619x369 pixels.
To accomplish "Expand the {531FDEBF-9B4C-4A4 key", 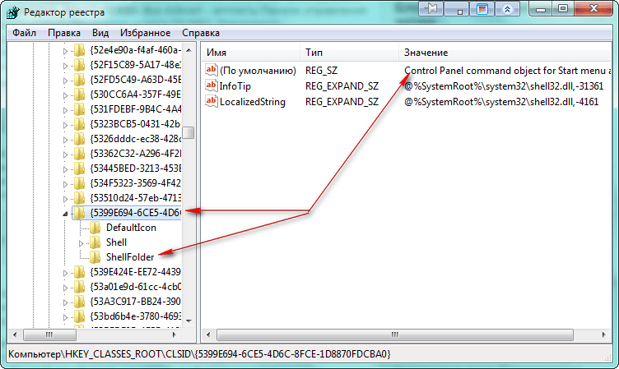I will click(65, 110).
